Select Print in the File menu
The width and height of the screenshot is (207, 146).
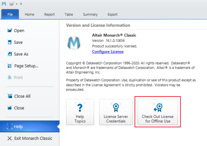(30, 77)
